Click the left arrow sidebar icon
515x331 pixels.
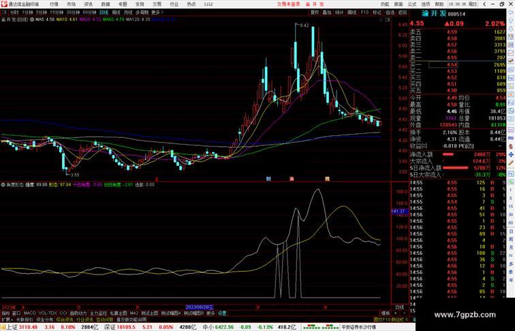click(511, 12)
